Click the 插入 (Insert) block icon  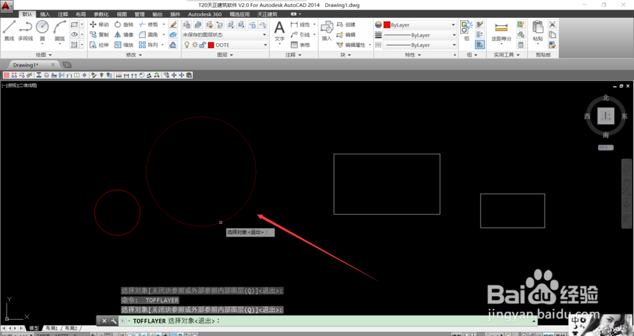pyautogui.click(x=327, y=31)
